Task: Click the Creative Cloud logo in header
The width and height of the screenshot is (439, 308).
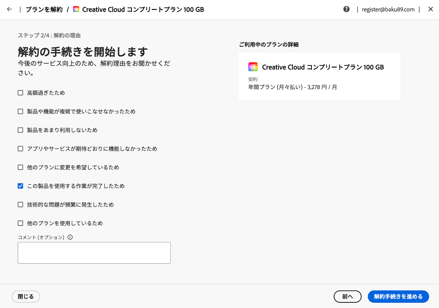Action: pyautogui.click(x=76, y=9)
